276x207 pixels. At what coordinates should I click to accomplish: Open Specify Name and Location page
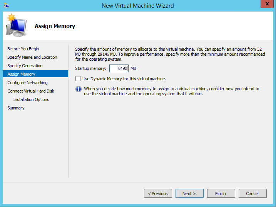(32, 57)
